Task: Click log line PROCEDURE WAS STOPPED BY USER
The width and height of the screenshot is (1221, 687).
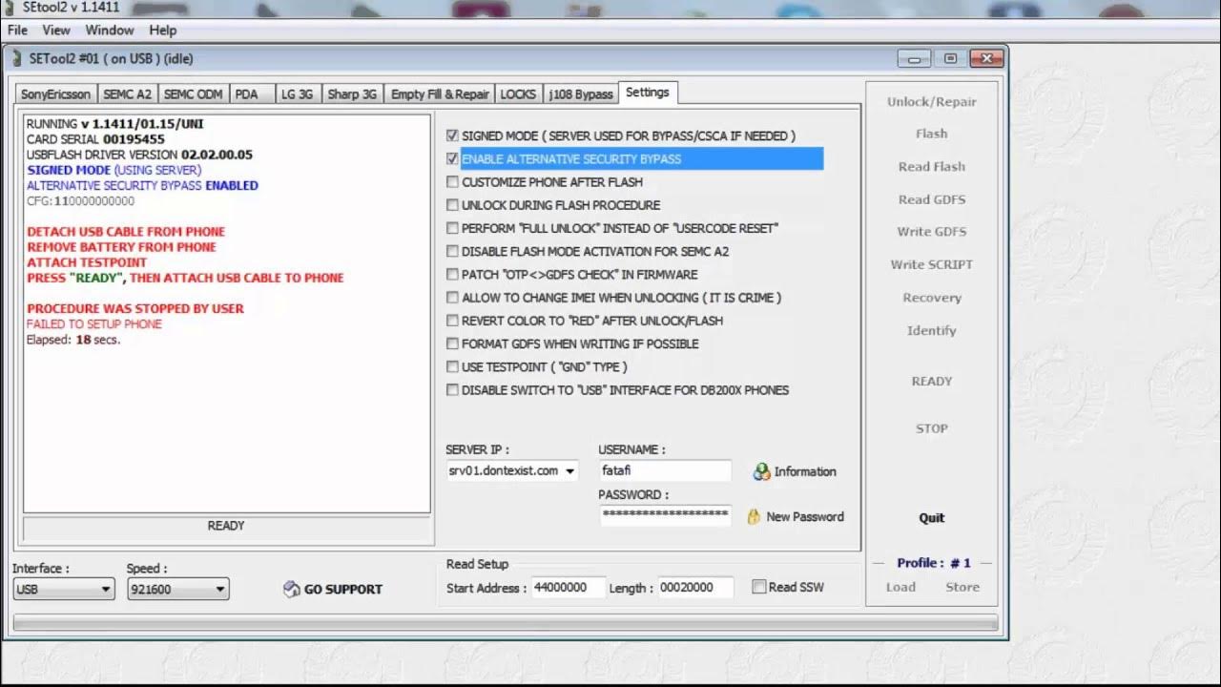Action: pyautogui.click(x=135, y=308)
